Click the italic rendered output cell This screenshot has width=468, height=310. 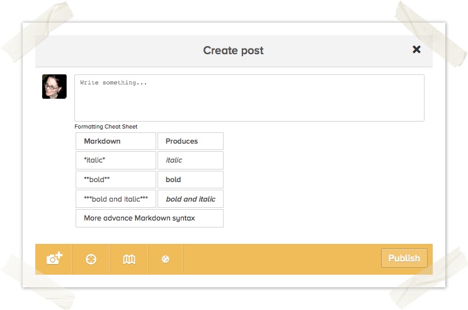(x=190, y=160)
